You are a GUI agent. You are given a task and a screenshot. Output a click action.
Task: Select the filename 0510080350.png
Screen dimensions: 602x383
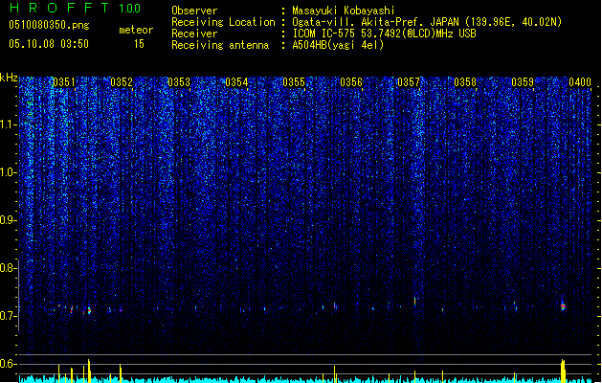point(49,25)
